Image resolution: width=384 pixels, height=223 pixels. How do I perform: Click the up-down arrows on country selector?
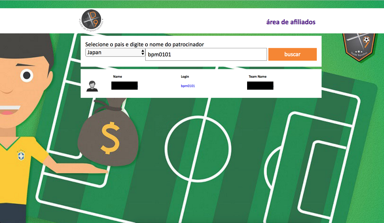143,53
